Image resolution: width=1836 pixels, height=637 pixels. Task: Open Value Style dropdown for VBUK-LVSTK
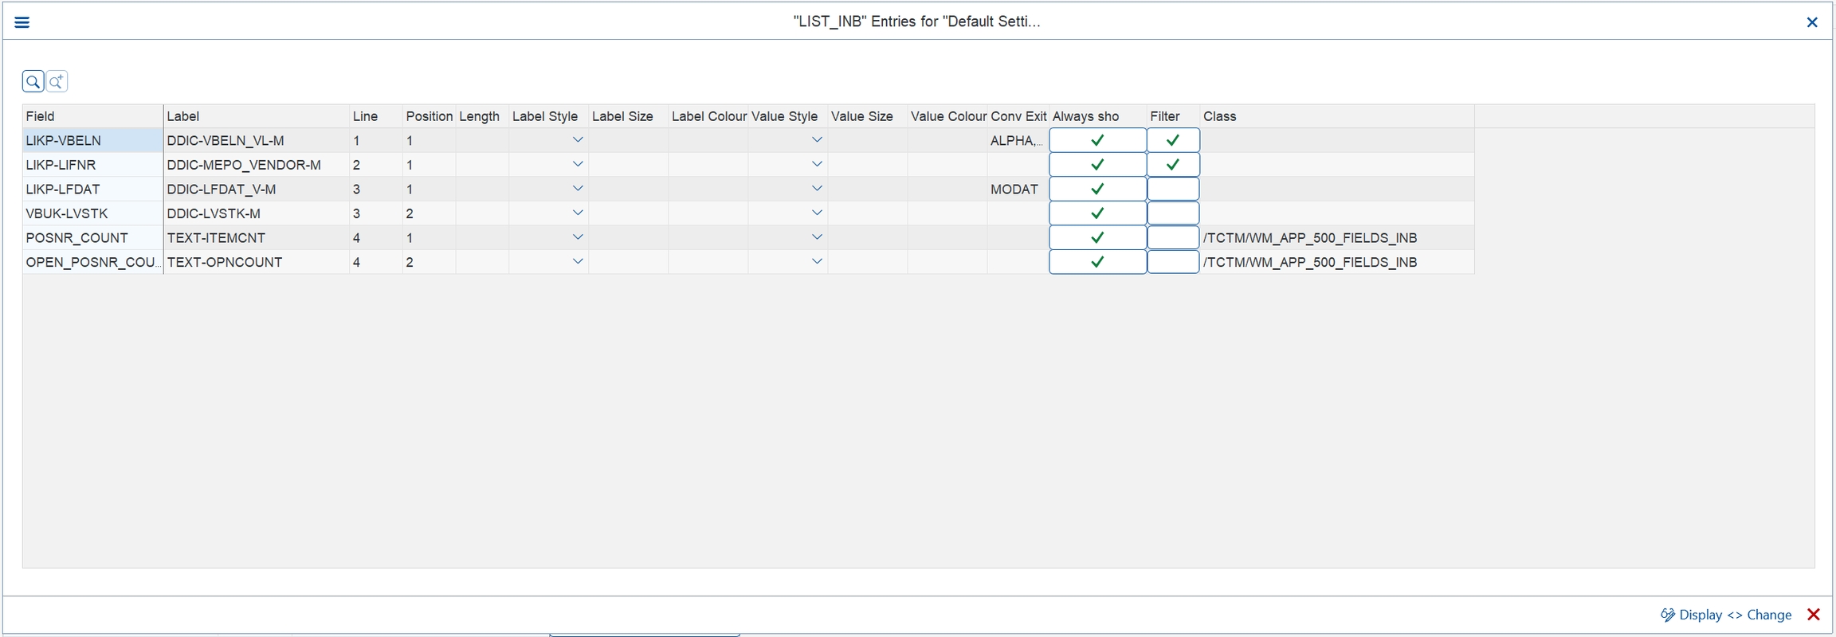(816, 213)
